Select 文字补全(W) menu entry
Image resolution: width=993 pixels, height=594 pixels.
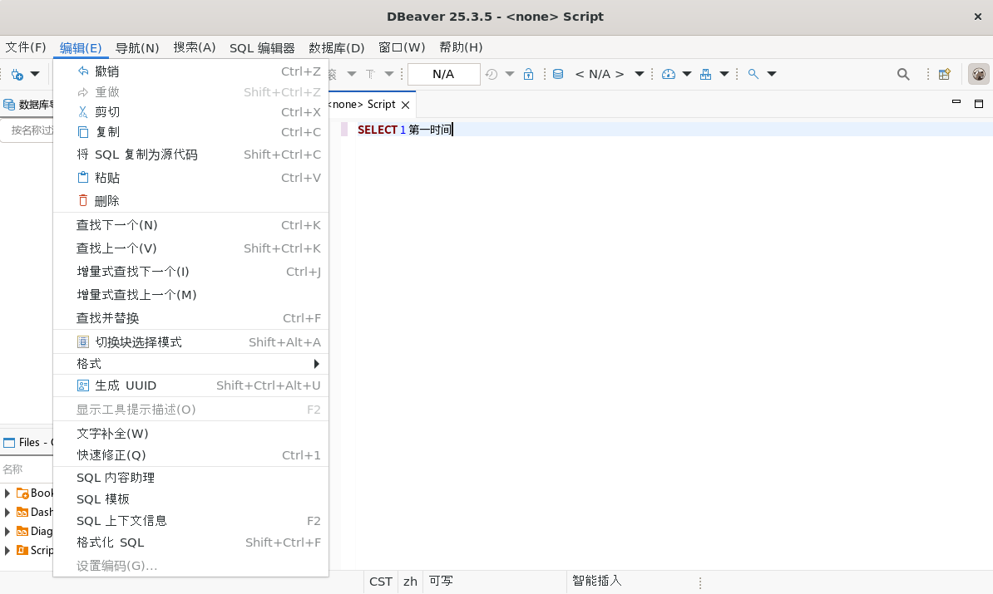pos(190,434)
